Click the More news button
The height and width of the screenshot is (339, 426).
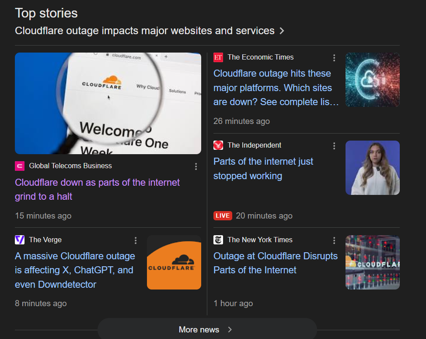[x=207, y=329]
